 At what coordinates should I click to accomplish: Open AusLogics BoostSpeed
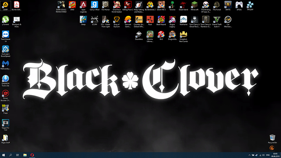click(6, 51)
